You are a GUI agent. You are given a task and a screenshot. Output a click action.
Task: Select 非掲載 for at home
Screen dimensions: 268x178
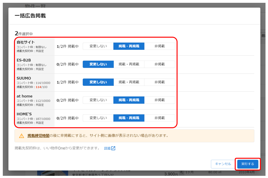pyautogui.click(x=159, y=100)
